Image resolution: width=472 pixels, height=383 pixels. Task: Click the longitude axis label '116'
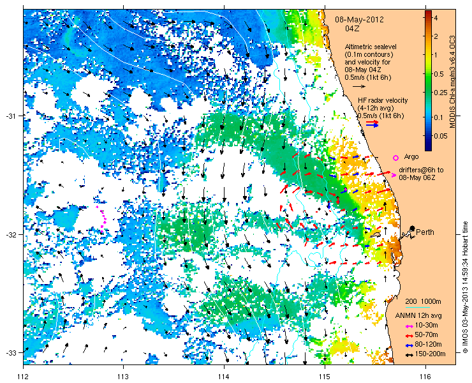[425, 376]
